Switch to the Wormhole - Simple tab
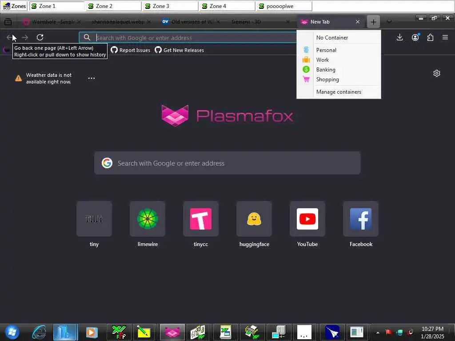Viewport: 455px width, 341px height. (52, 22)
